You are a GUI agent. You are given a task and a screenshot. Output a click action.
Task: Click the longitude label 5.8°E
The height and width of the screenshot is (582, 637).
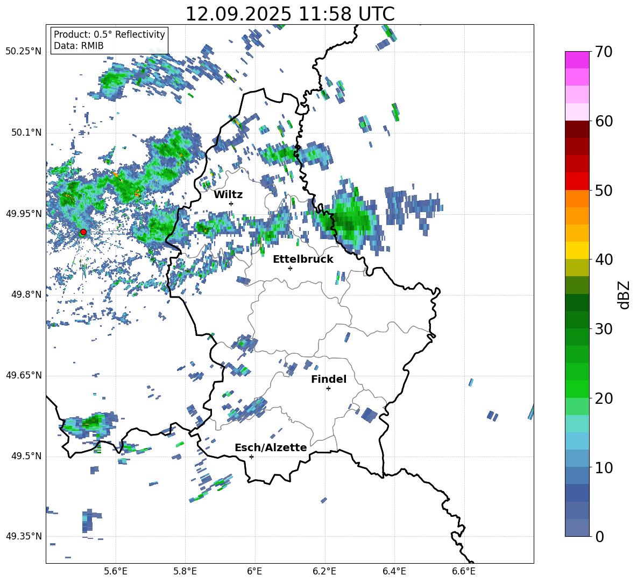(185, 571)
